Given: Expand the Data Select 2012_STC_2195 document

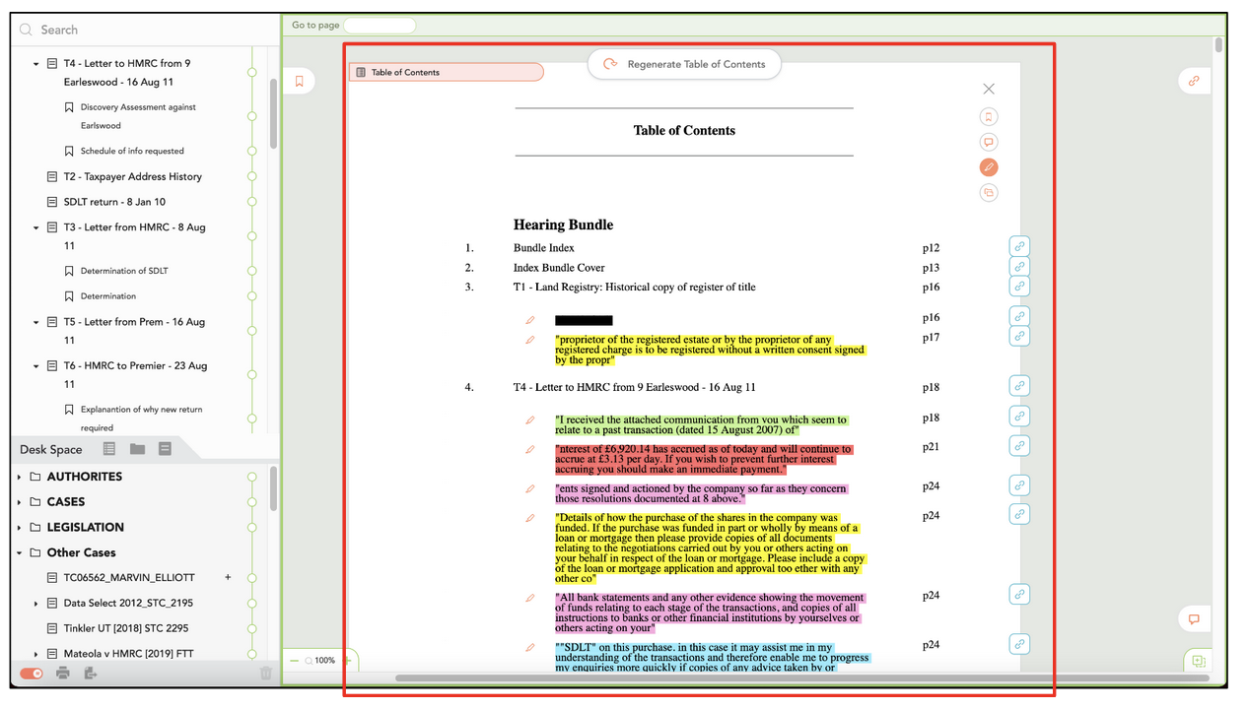Looking at the screenshot, I should 36,603.
